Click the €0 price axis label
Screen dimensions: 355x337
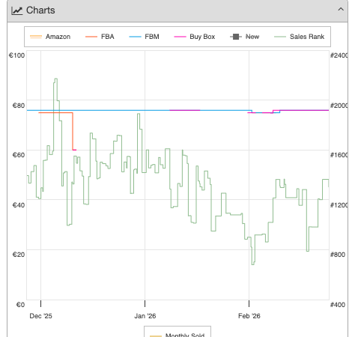(20, 305)
